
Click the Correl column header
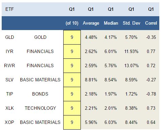(x=151, y=23)
